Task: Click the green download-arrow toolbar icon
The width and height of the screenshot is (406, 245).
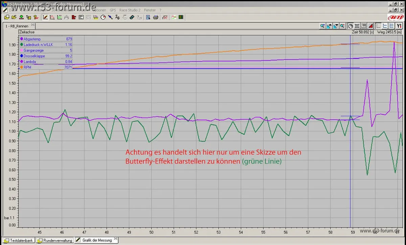Action: [21, 17]
